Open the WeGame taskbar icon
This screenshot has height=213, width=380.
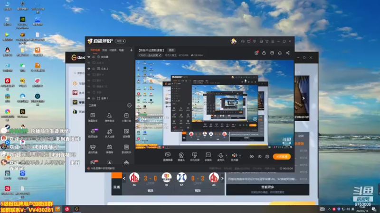pos(76,209)
